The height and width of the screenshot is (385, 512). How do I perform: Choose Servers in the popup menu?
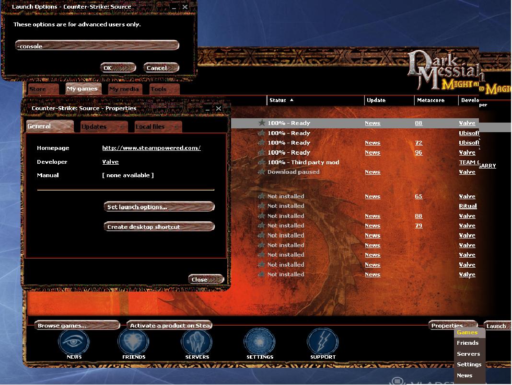click(x=469, y=354)
